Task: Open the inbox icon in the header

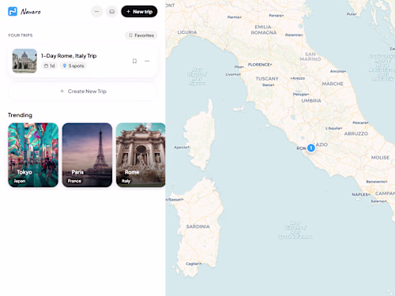Action: (x=112, y=12)
